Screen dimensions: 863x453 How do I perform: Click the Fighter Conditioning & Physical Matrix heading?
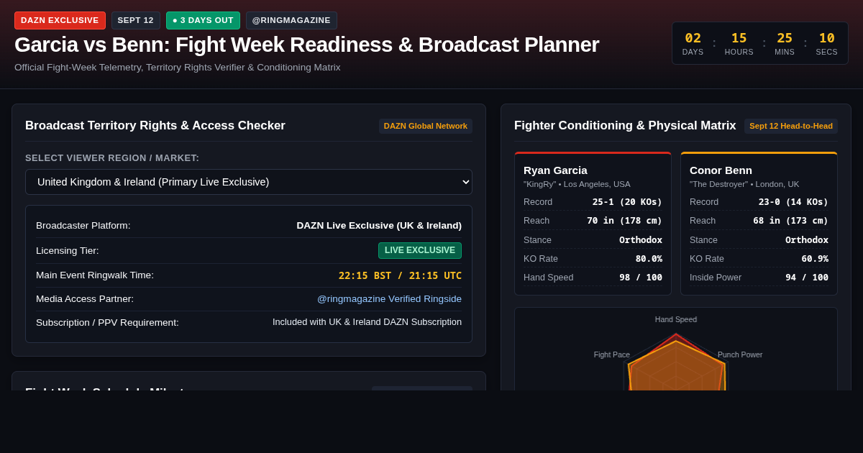[625, 126]
